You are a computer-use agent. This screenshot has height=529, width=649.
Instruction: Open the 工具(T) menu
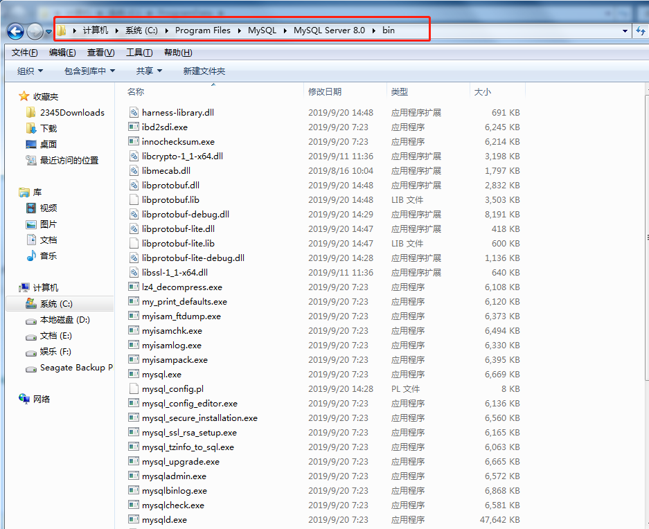(139, 53)
